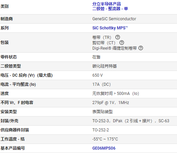Open the SiC Schottky MPS series link

(x=110, y=28)
